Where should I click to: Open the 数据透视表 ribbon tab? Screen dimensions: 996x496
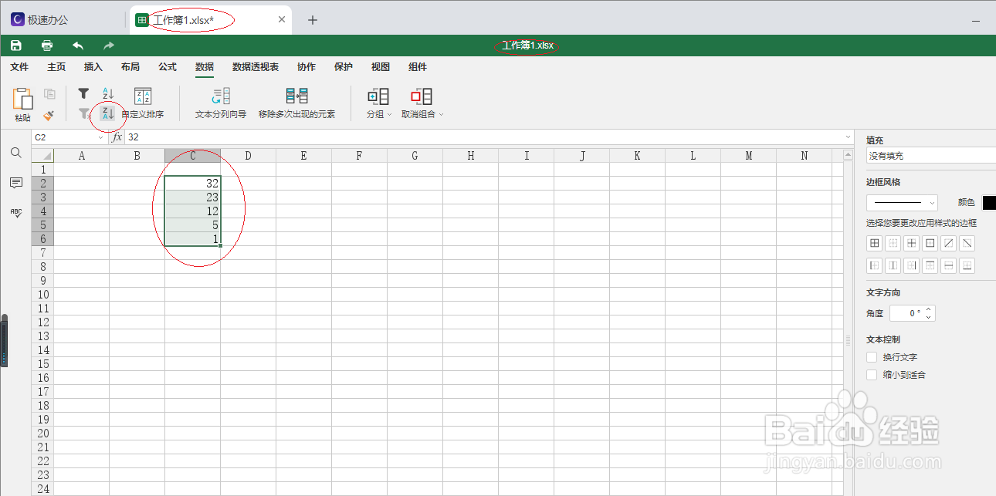255,67
